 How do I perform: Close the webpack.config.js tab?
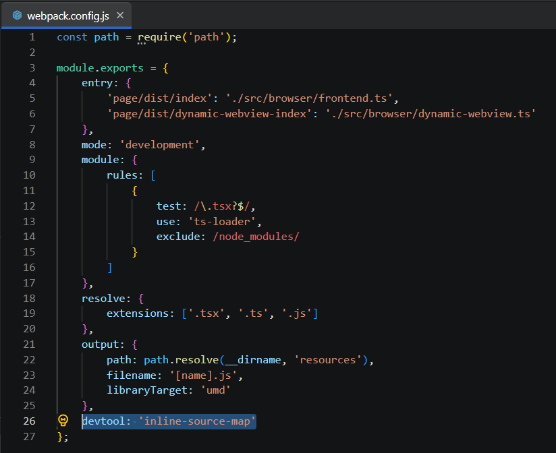[120, 16]
